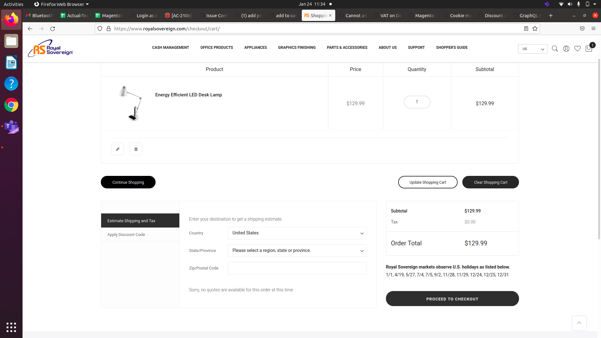Open the wishlist heart icon
Screen dimensions: 601x338
click(578, 49)
